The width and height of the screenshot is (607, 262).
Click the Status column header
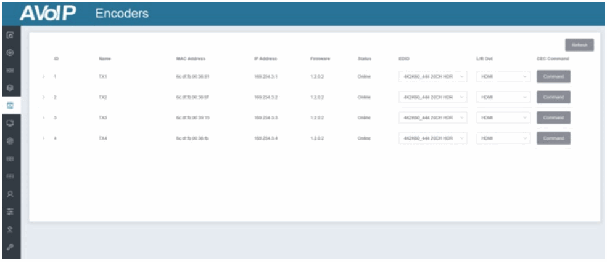pyautogui.click(x=365, y=58)
